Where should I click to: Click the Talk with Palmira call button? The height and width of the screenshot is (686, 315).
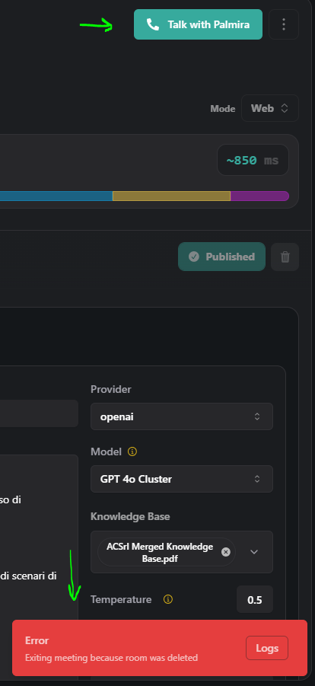pos(198,24)
